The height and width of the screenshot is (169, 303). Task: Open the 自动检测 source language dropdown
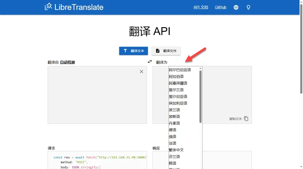click(x=67, y=62)
